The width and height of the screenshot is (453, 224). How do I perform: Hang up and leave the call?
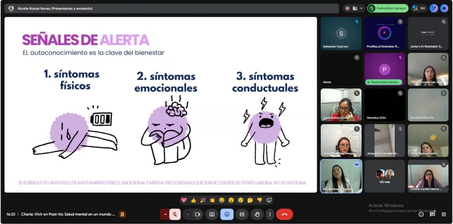pyautogui.click(x=284, y=214)
